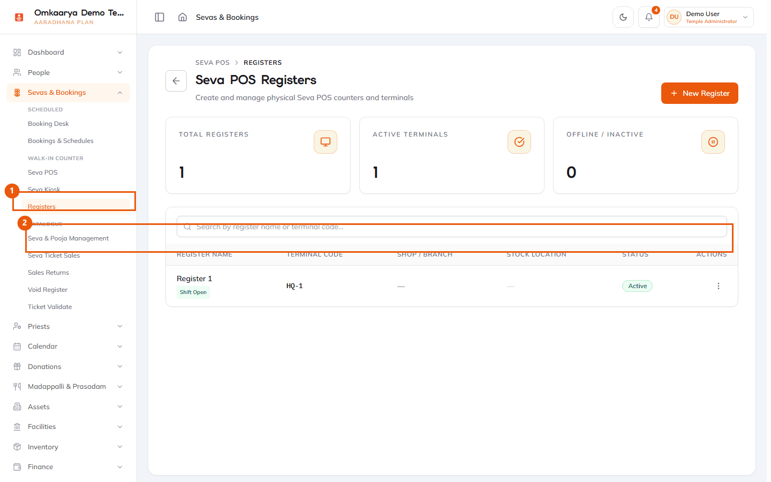Expand the Calendar menu chevron

pyautogui.click(x=120, y=347)
